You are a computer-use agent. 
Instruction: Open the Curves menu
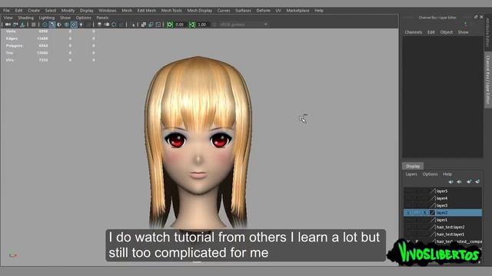pyautogui.click(x=224, y=10)
